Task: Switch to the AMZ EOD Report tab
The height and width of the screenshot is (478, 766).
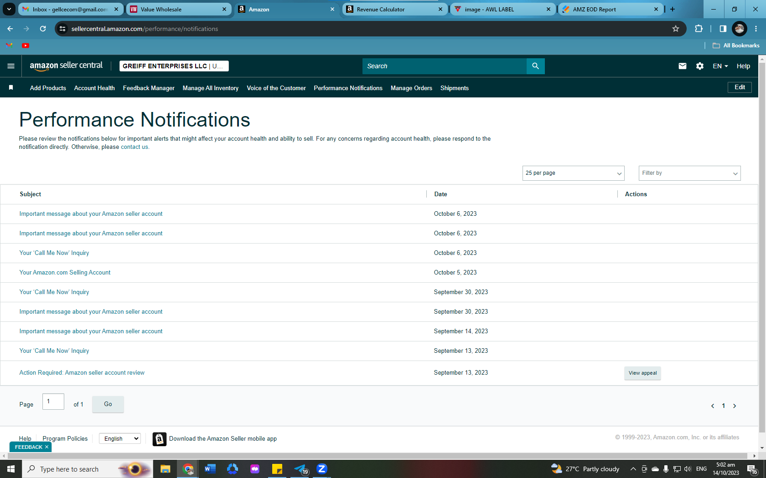Action: (611, 9)
